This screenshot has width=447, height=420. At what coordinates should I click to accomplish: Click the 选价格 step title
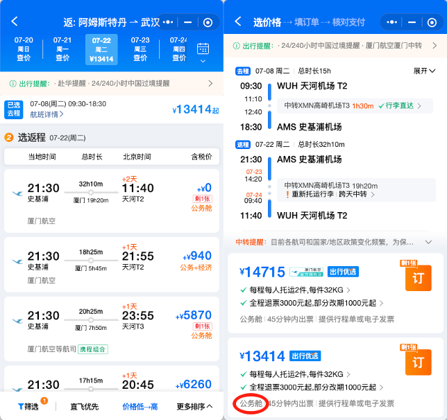[267, 22]
